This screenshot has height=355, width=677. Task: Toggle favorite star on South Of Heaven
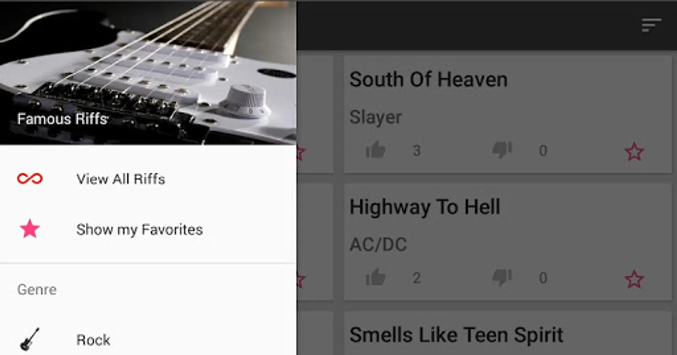click(x=634, y=152)
